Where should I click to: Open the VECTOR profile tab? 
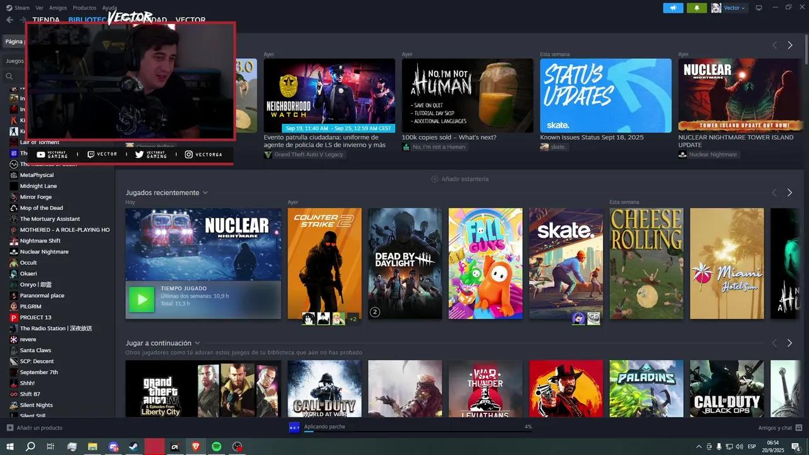(190, 20)
